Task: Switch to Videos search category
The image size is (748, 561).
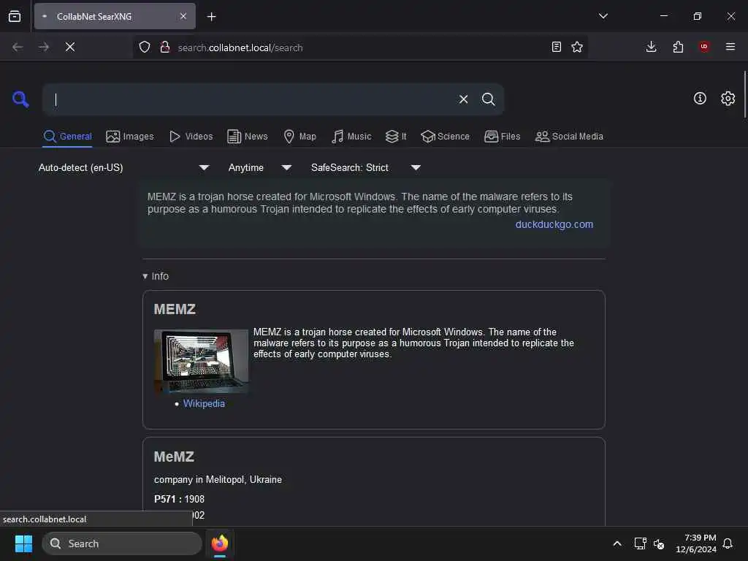Action: point(191,137)
